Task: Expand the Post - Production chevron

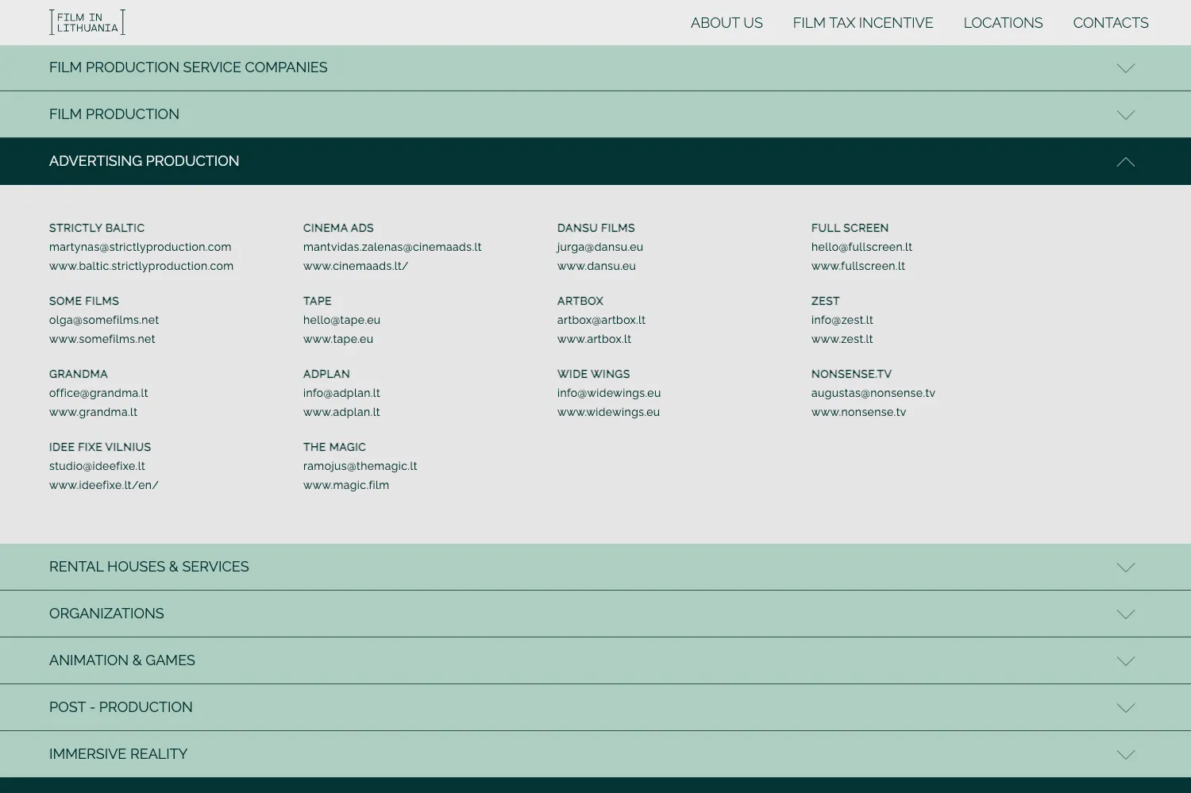Action: [1125, 708]
